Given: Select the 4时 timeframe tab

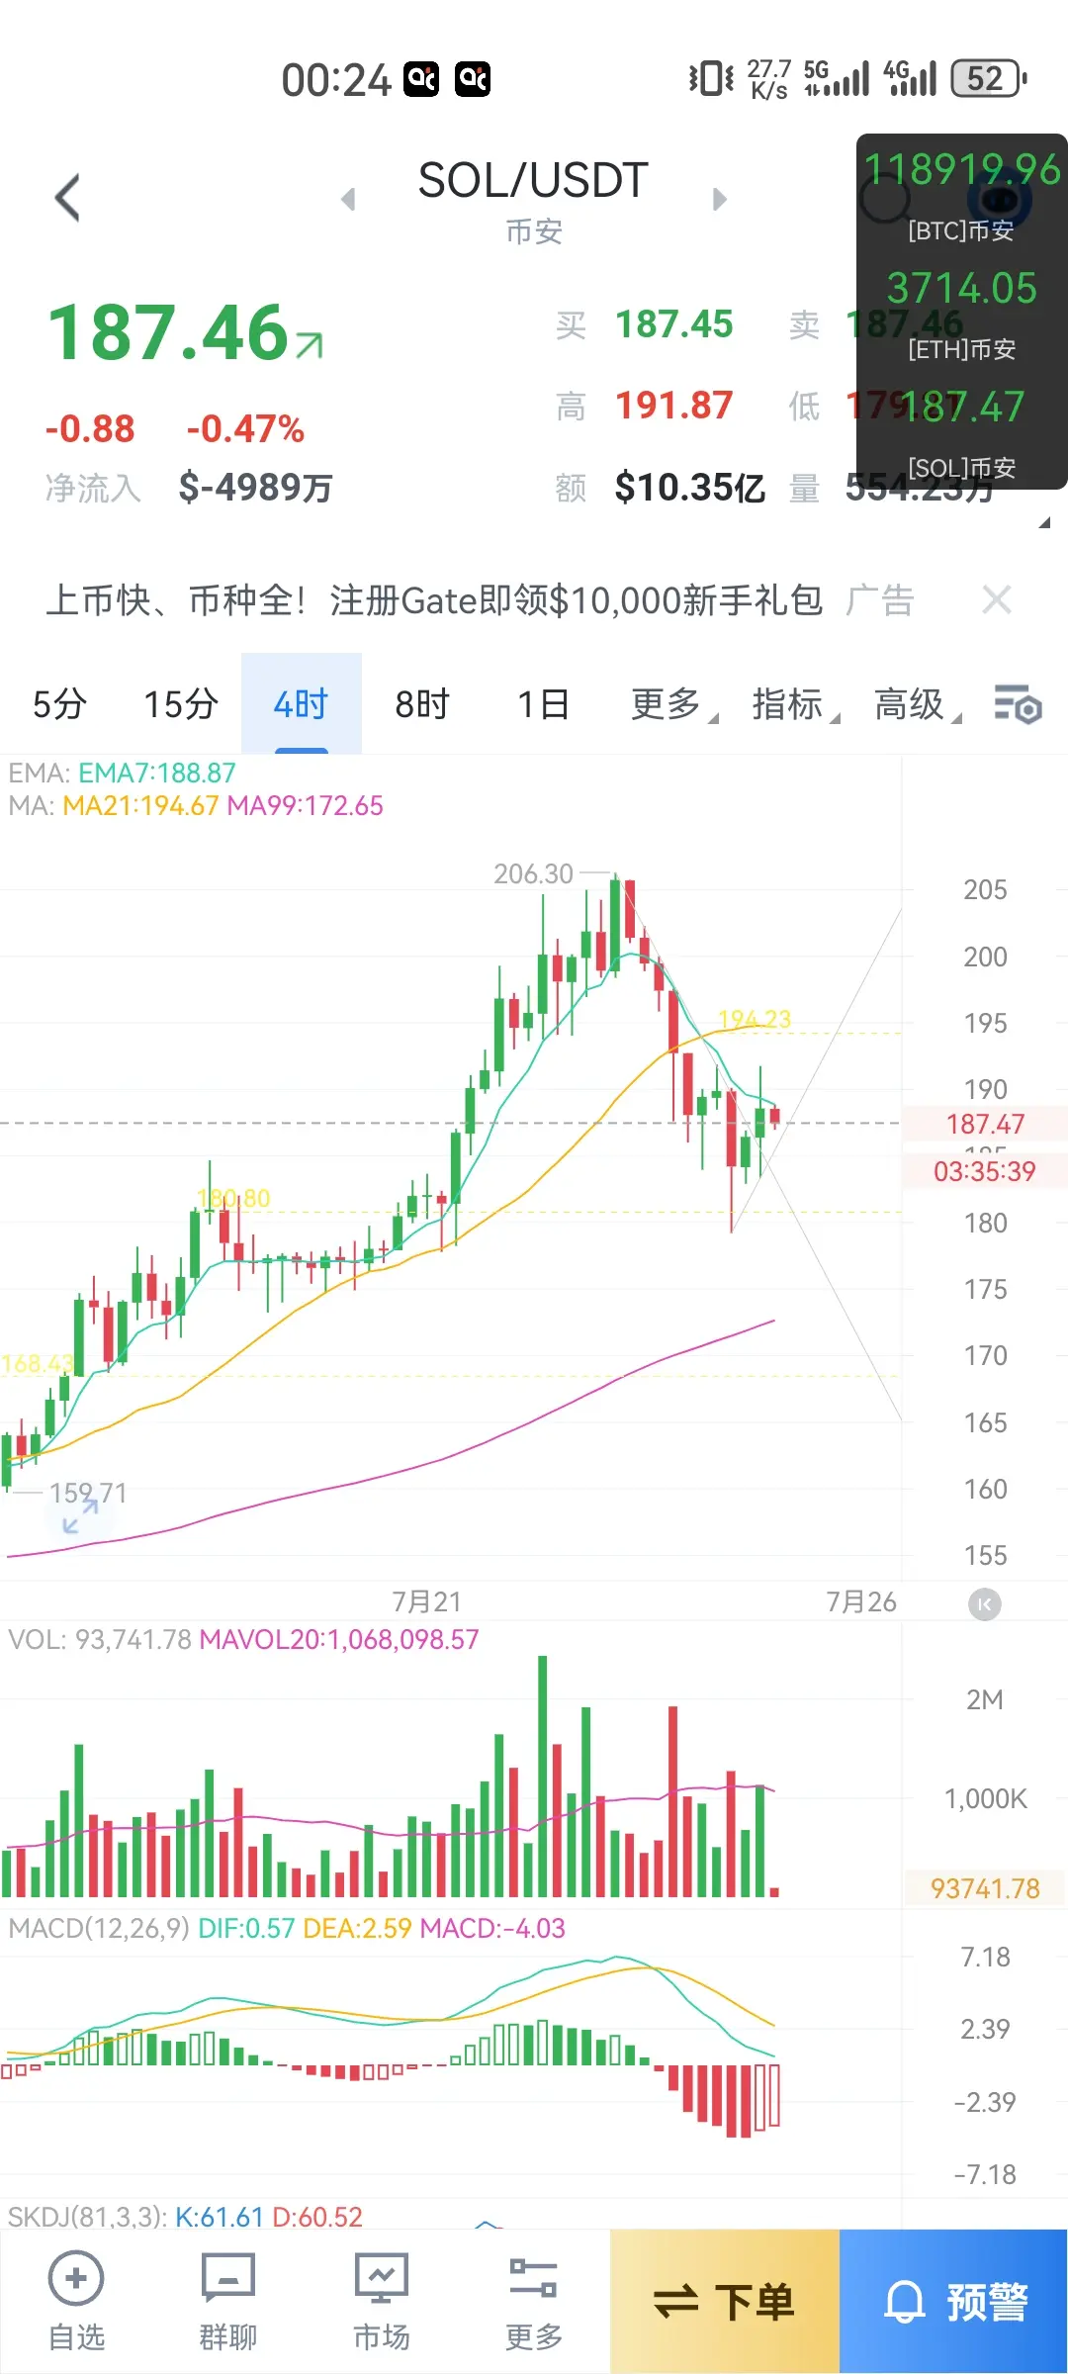Looking at the screenshot, I should point(301,704).
